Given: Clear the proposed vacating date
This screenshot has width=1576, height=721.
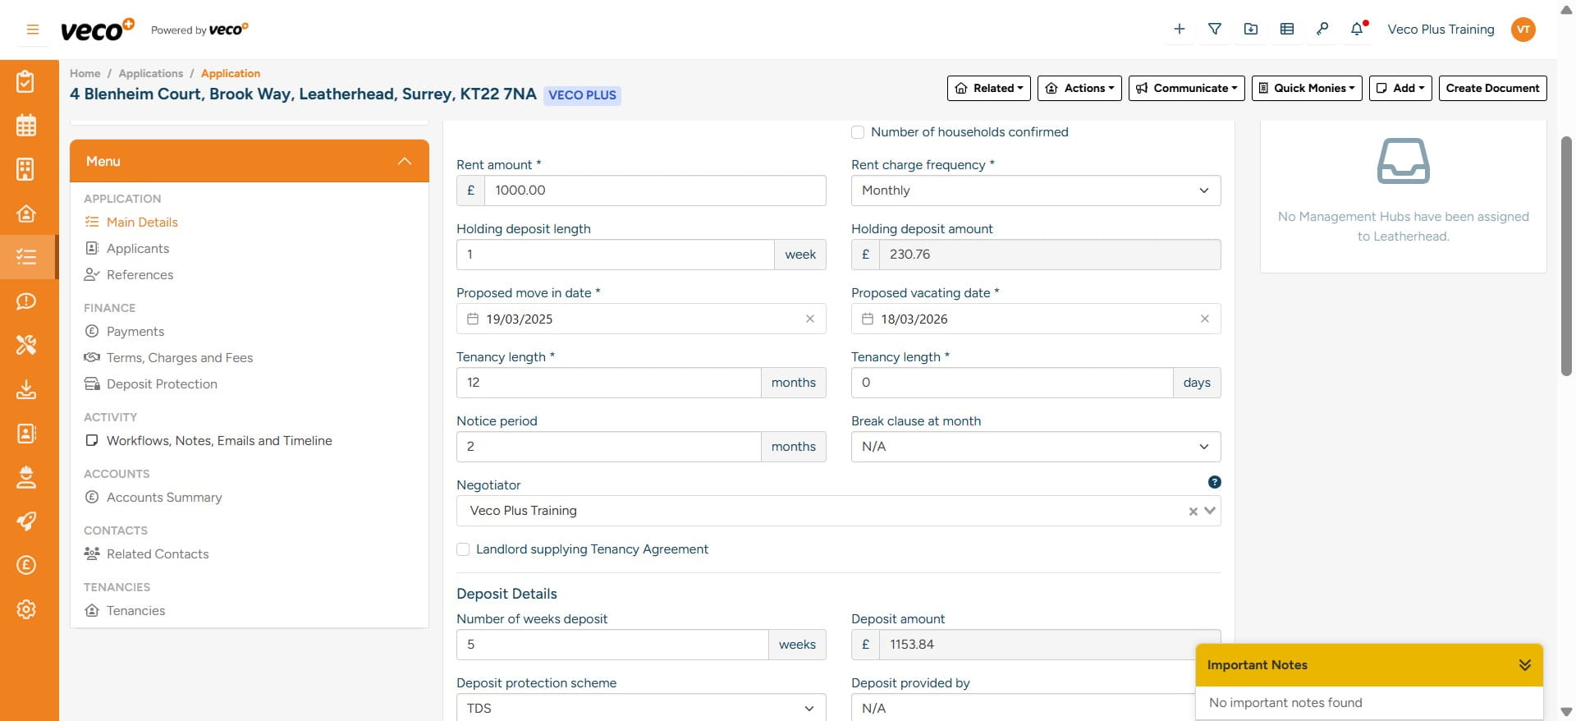Looking at the screenshot, I should point(1205,319).
